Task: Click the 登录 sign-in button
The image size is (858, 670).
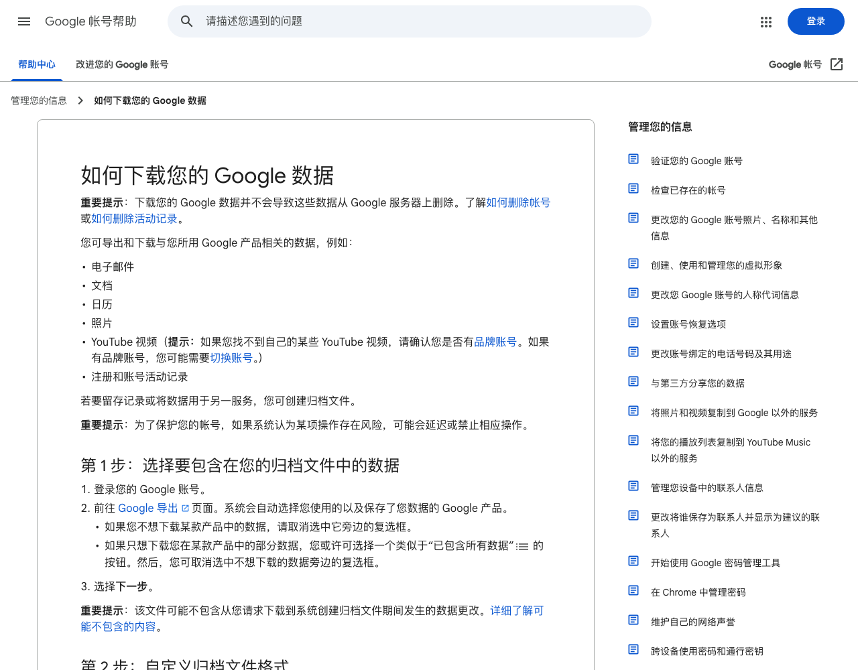Action: [x=816, y=21]
